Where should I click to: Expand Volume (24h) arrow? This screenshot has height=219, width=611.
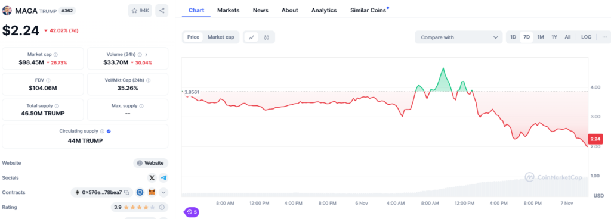(x=146, y=55)
